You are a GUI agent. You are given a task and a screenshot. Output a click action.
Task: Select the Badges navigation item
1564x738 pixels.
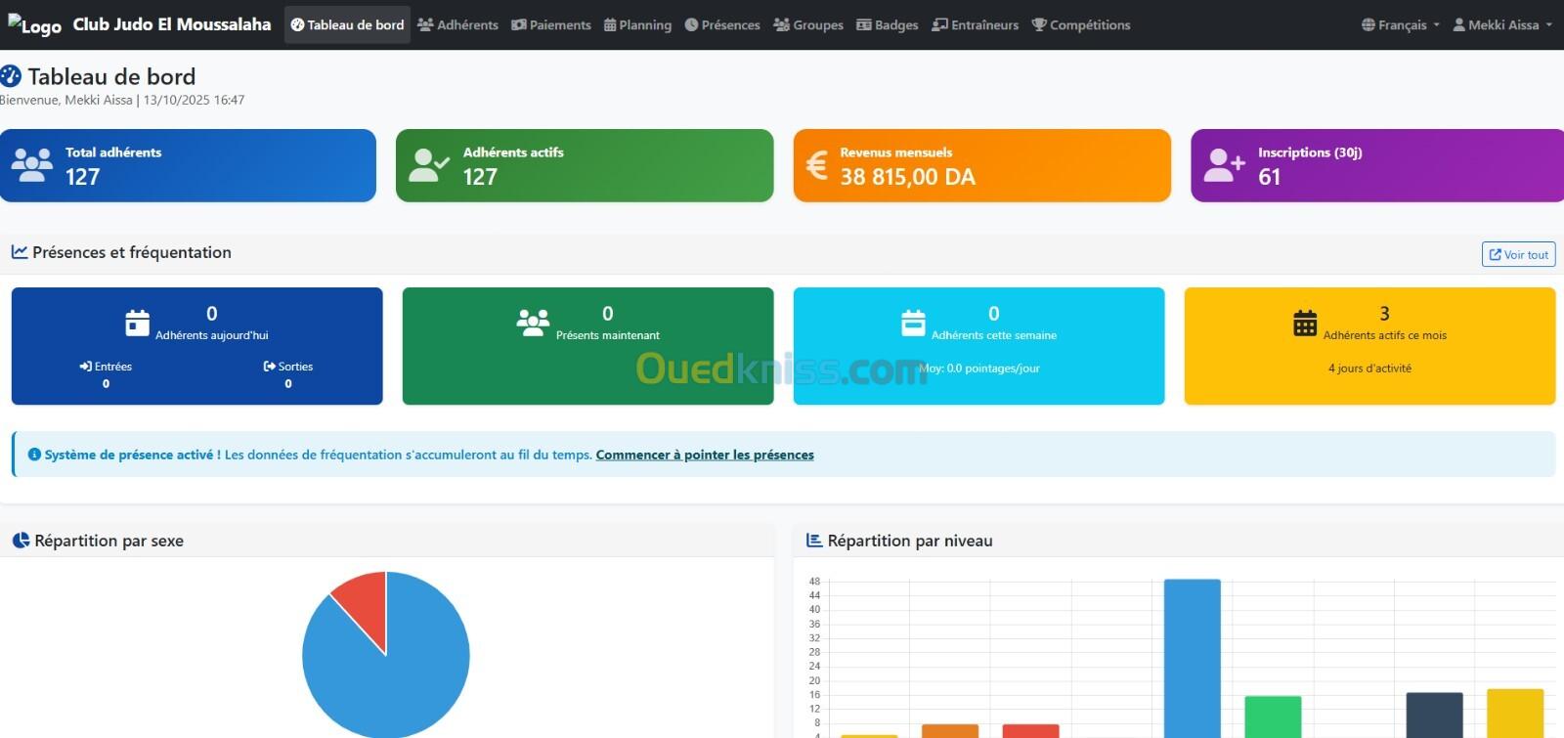(x=887, y=25)
